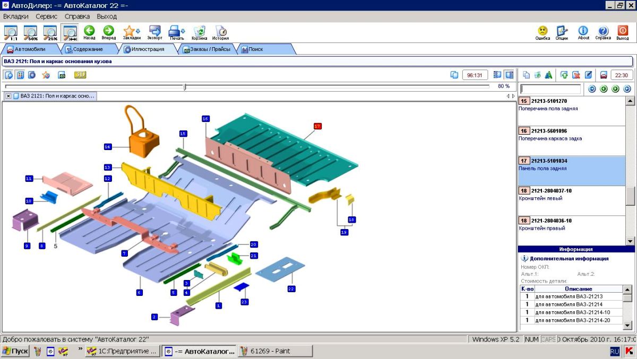Screen dimensions: 637x359
Task: Click the copy part icon in parts toolbar
Action: point(527,75)
